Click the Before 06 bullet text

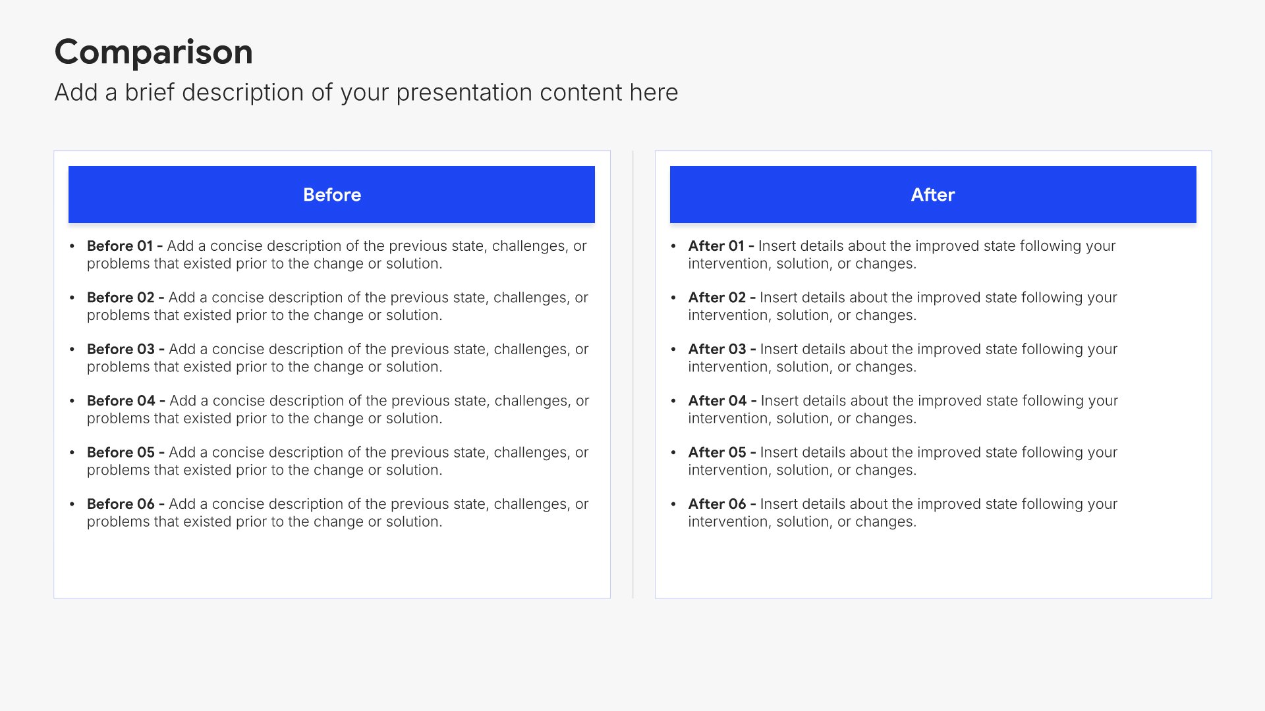click(x=336, y=513)
